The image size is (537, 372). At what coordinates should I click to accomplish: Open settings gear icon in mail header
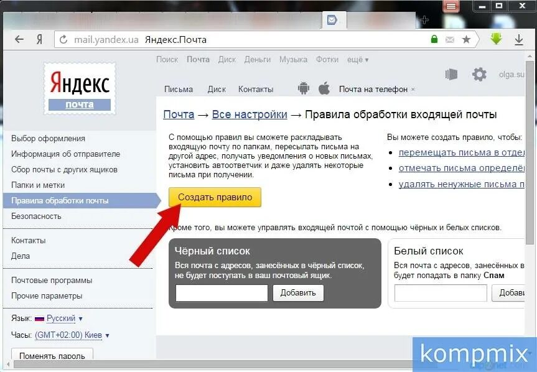click(479, 74)
